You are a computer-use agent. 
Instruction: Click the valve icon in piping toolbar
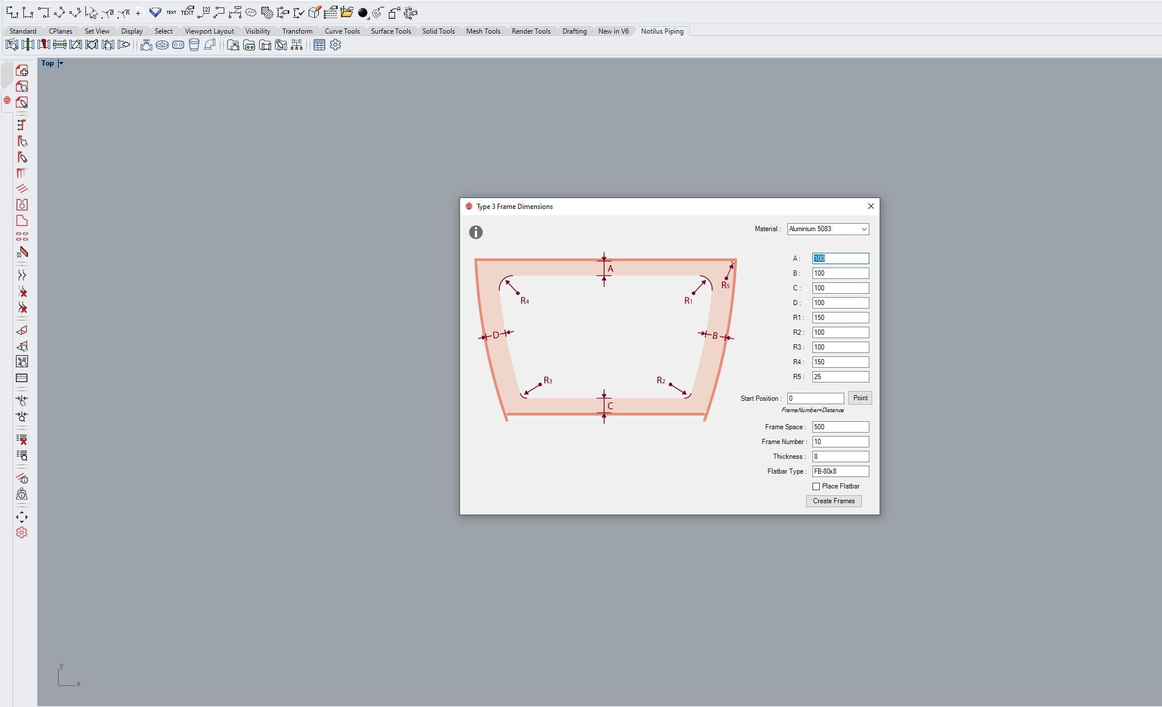(x=146, y=45)
